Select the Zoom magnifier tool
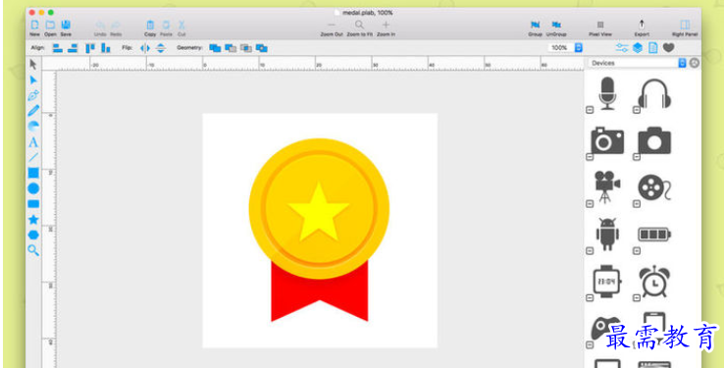 coord(32,250)
